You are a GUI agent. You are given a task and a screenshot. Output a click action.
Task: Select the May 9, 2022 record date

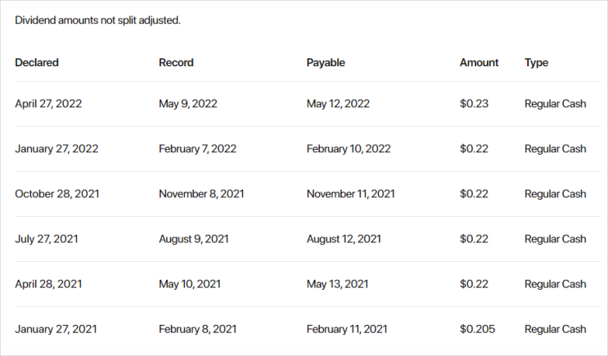[x=188, y=104]
